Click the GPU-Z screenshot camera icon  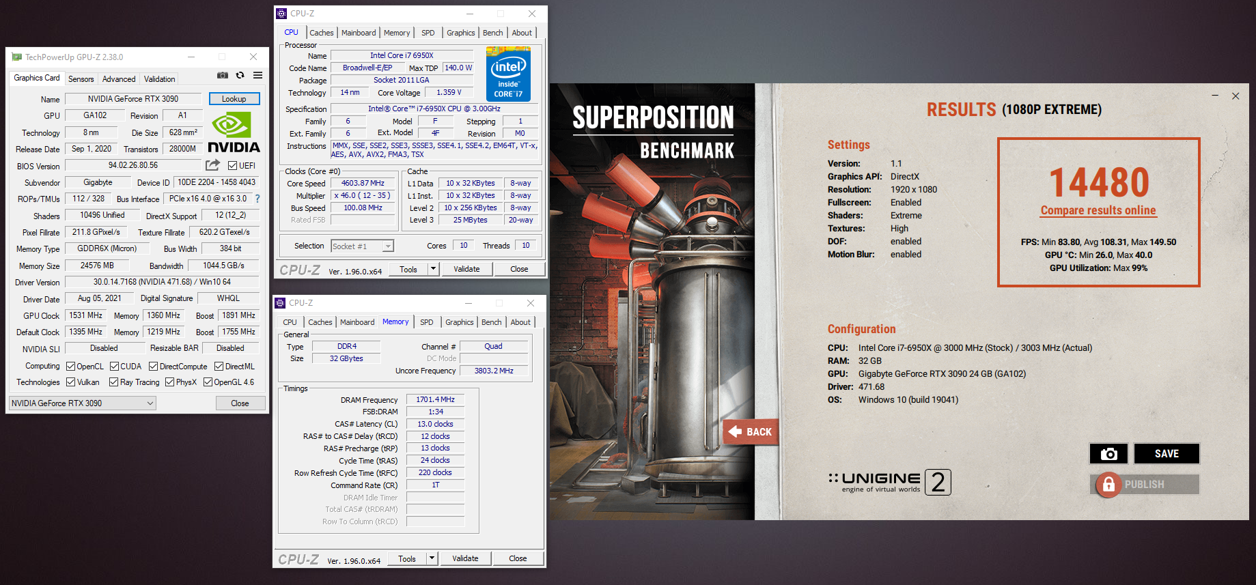(223, 75)
